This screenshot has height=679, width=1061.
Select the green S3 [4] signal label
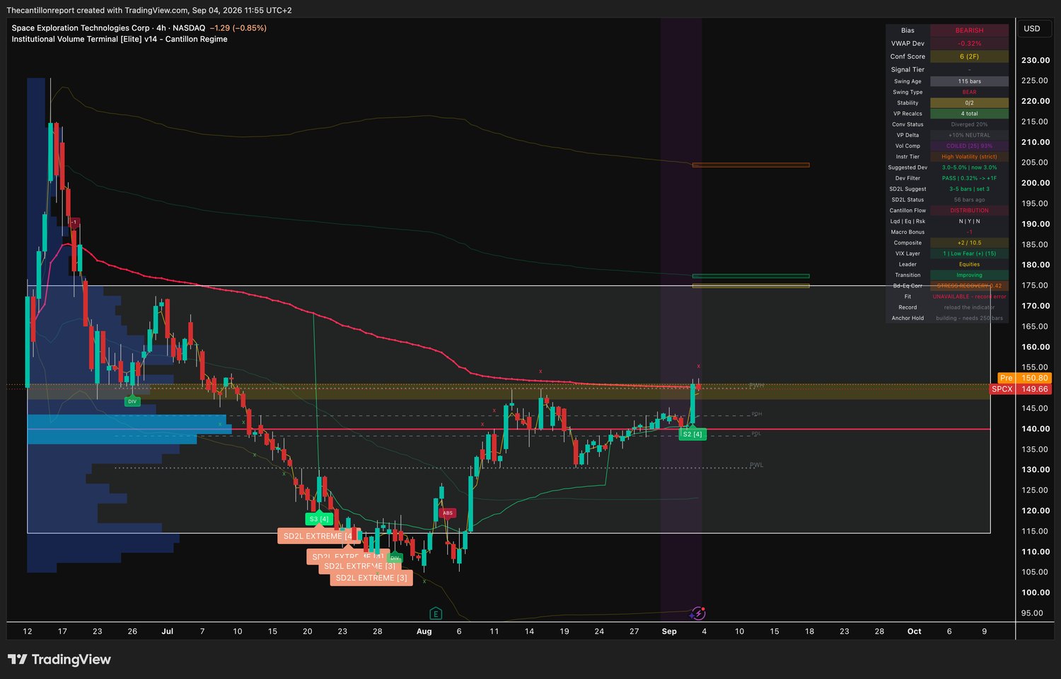point(319,519)
